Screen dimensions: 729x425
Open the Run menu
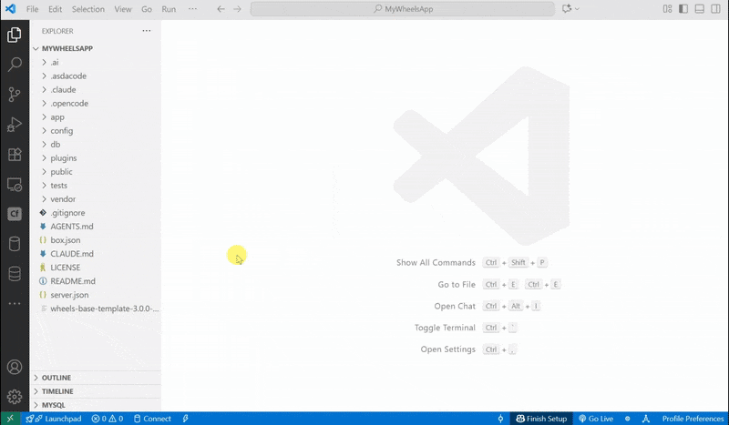pos(169,9)
